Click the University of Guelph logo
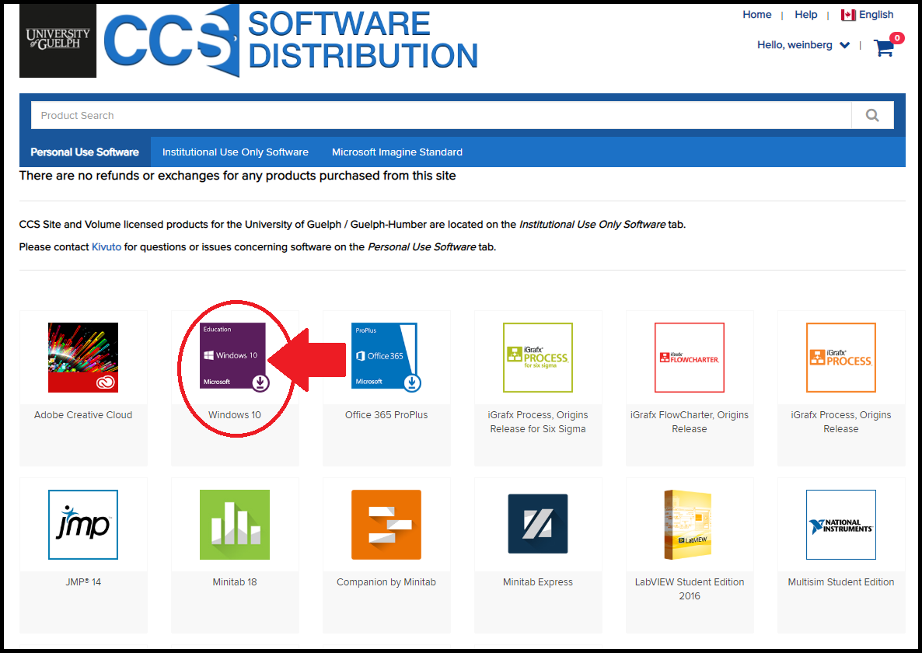 tap(58, 40)
